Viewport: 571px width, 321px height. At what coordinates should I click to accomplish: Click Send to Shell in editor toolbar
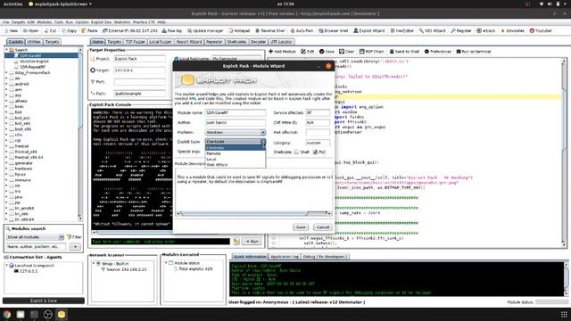[404, 52]
